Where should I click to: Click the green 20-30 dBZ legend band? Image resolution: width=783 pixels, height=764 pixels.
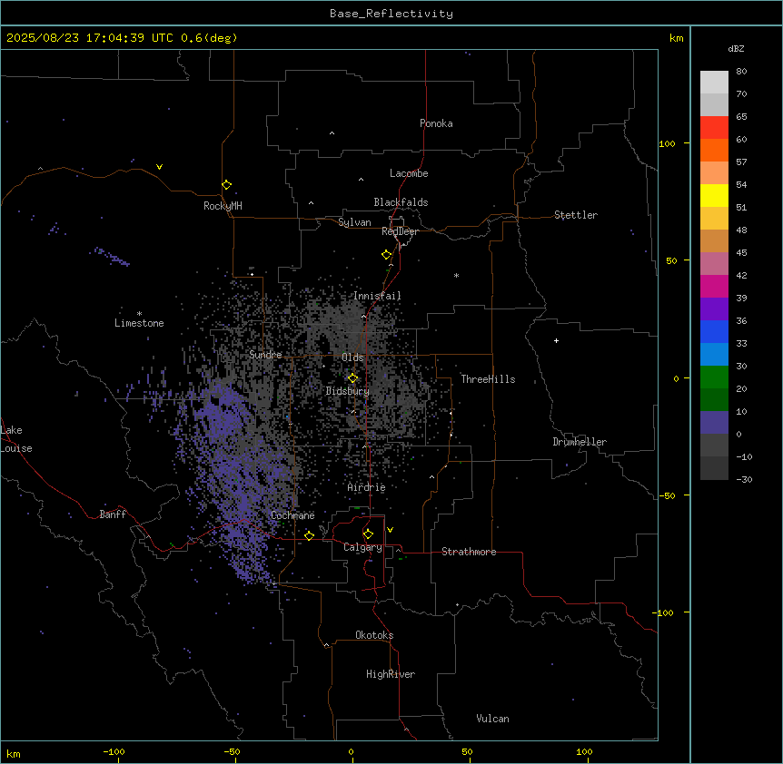pyautogui.click(x=714, y=377)
